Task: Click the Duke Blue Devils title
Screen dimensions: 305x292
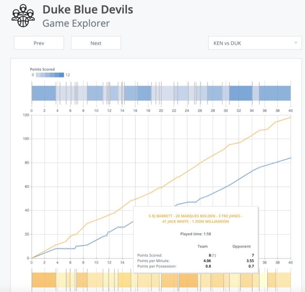Action: coord(88,9)
